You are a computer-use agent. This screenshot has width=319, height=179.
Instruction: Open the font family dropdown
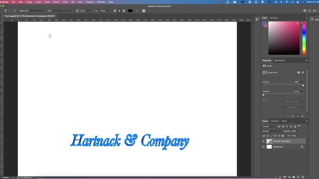point(32,11)
